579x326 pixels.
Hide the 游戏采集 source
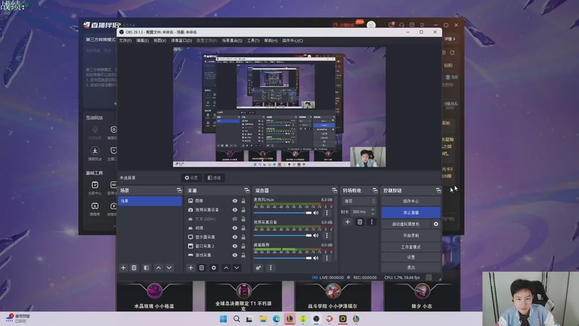[234, 255]
